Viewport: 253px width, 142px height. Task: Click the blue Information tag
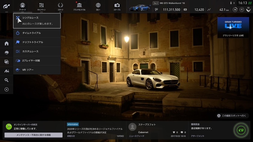point(73,124)
